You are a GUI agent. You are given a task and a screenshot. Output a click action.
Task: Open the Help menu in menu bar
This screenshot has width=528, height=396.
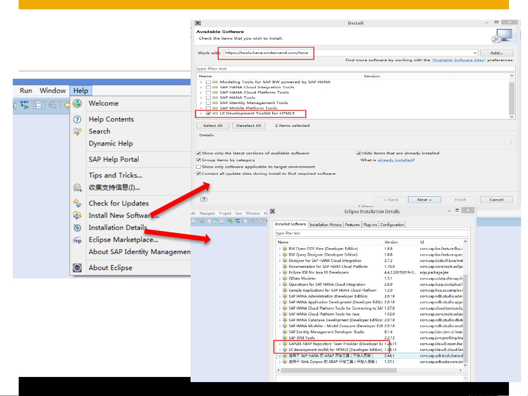81,90
